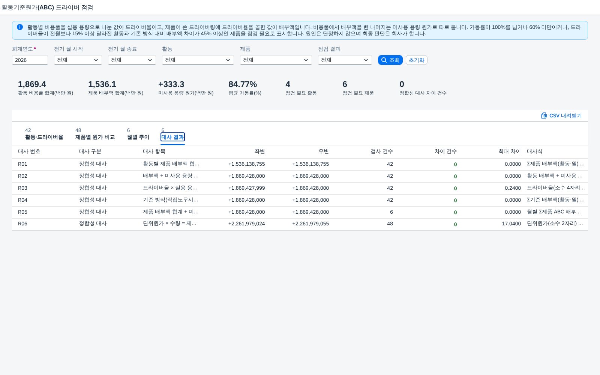Image resolution: width=600 pixels, height=375 pixels.
Task: Click the +333.3 미사용 용량 원가 KPI
Action: 186,88
